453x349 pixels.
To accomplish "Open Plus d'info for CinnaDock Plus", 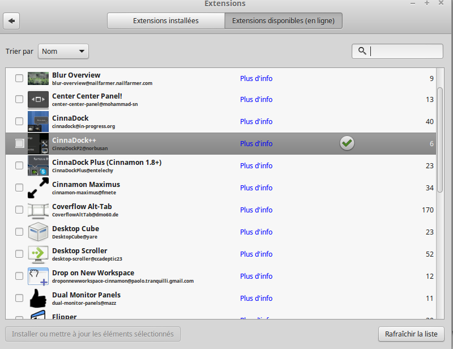I will coord(256,165).
